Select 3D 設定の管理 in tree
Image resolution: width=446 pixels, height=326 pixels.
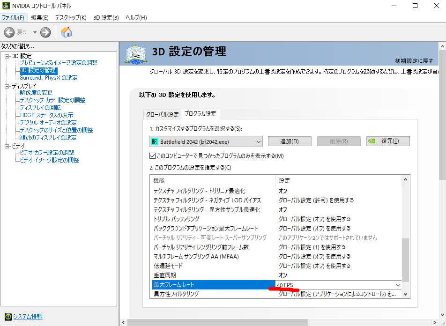pyautogui.click(x=39, y=70)
